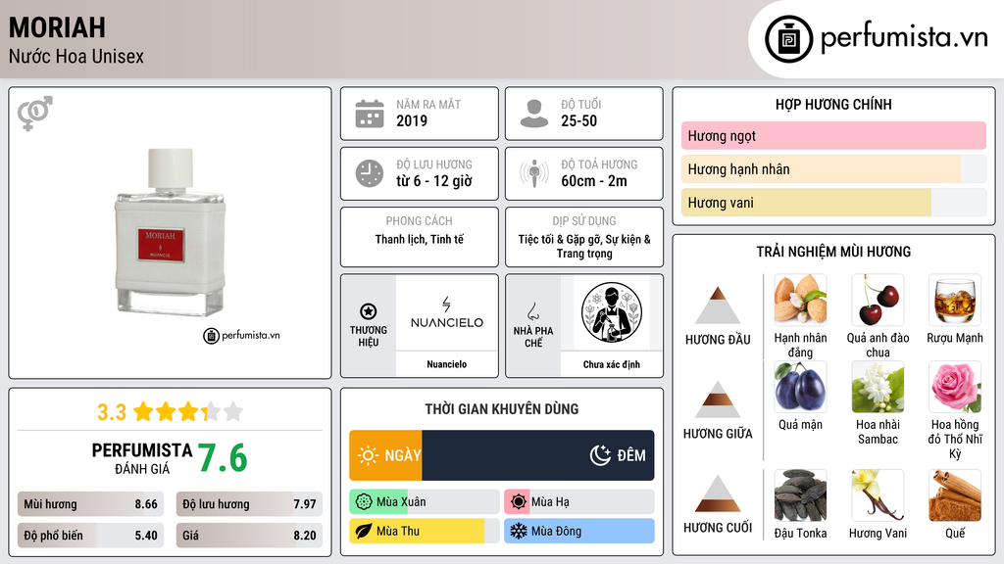Click the Độ phổ biến 5.40 score bar
Screen dimensions: 1004x564
coord(91,536)
